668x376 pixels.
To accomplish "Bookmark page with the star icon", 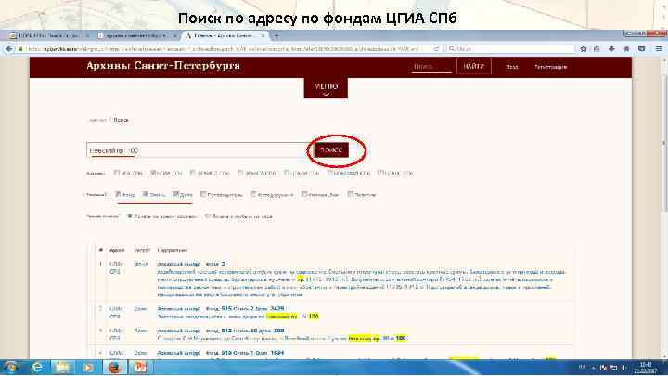I will tap(584, 49).
